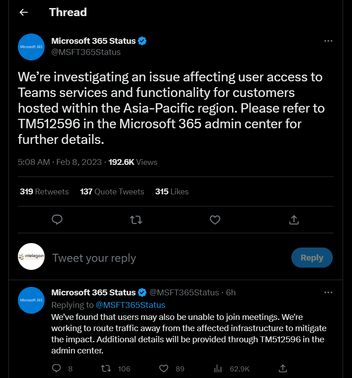The height and width of the screenshot is (378, 352).
Task: Open the main tweet's three-dot more menu
Action: 328,41
